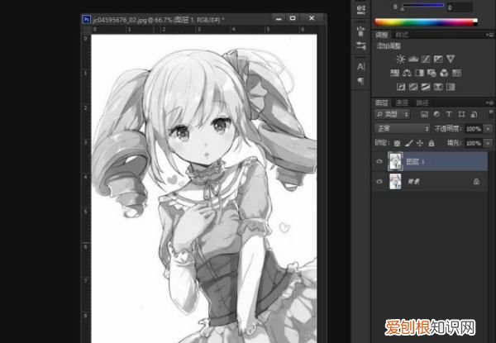
Task: Hide the 背景 layer eye icon
Action: (380, 180)
